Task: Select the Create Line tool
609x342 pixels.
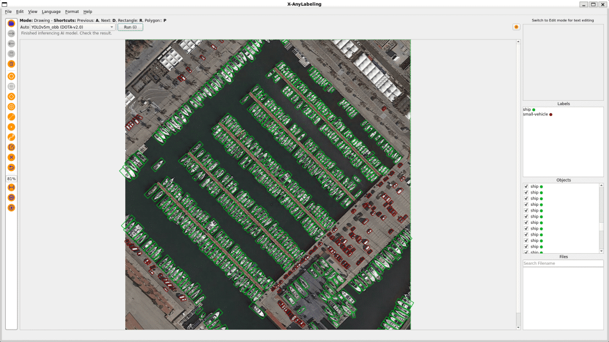Action: [x=11, y=116]
